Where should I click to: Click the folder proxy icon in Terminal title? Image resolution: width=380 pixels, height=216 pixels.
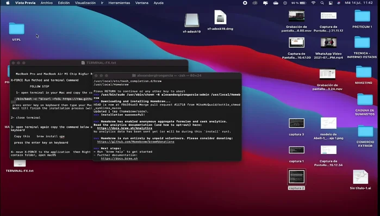[134, 76]
